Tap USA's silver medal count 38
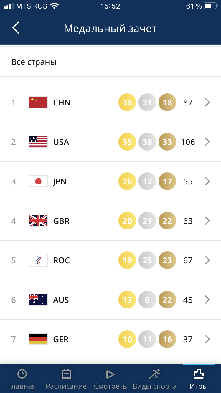 [x=147, y=142]
